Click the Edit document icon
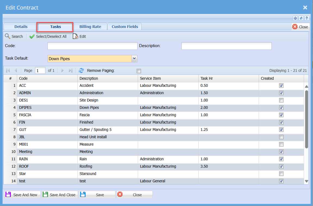 [76, 36]
